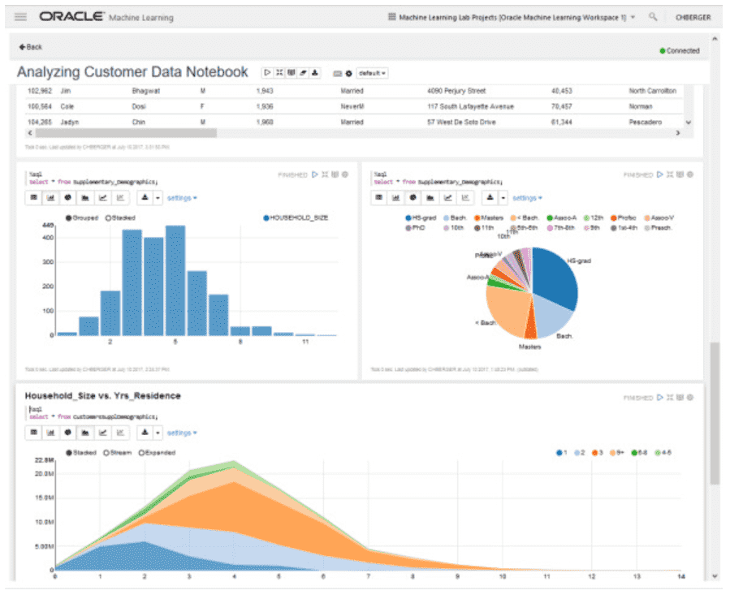Toggle output display in Household_Size vs. Yrs_Residence paragraph
The width and height of the screenshot is (730, 599).
tap(680, 398)
